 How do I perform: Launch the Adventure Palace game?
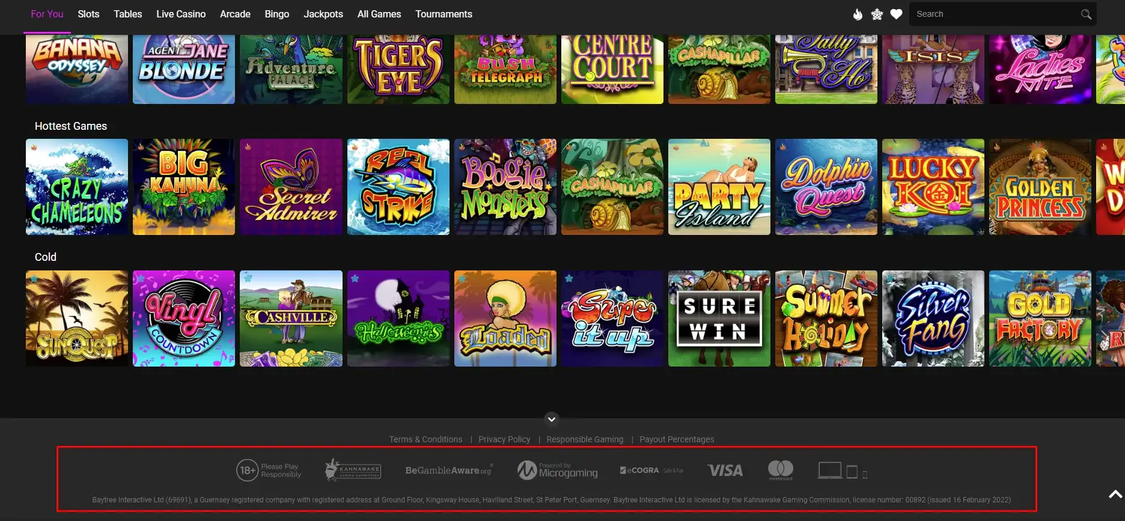tap(291, 69)
